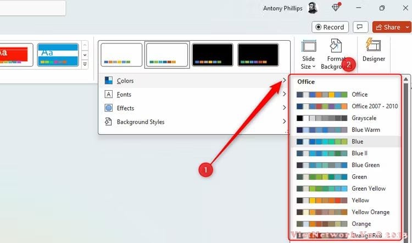Select the first black variant thumbnail
Viewport: 412px width, 243px height.
[x=213, y=55]
